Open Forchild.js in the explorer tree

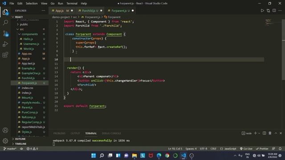pyautogui.click(x=30, y=78)
